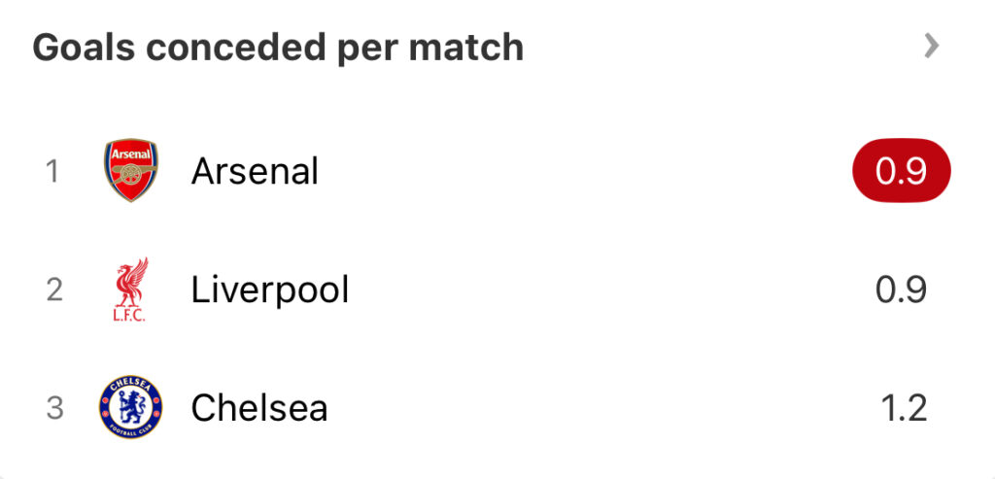Click rank number 2 beside Liverpool

pyautogui.click(x=54, y=290)
